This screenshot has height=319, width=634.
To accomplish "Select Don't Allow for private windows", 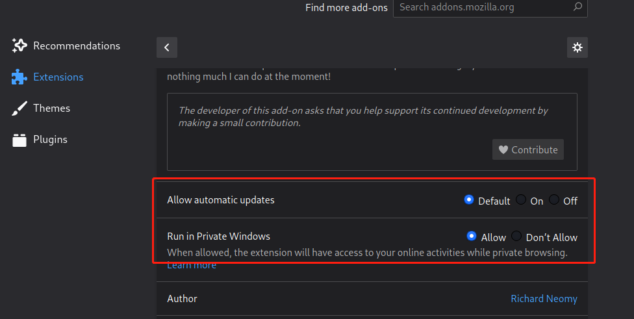I will [x=516, y=236].
